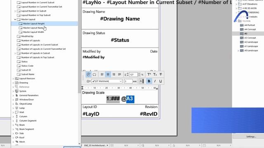
Task: Toggle underline formatting in text toolbar
Action: click(x=160, y=81)
